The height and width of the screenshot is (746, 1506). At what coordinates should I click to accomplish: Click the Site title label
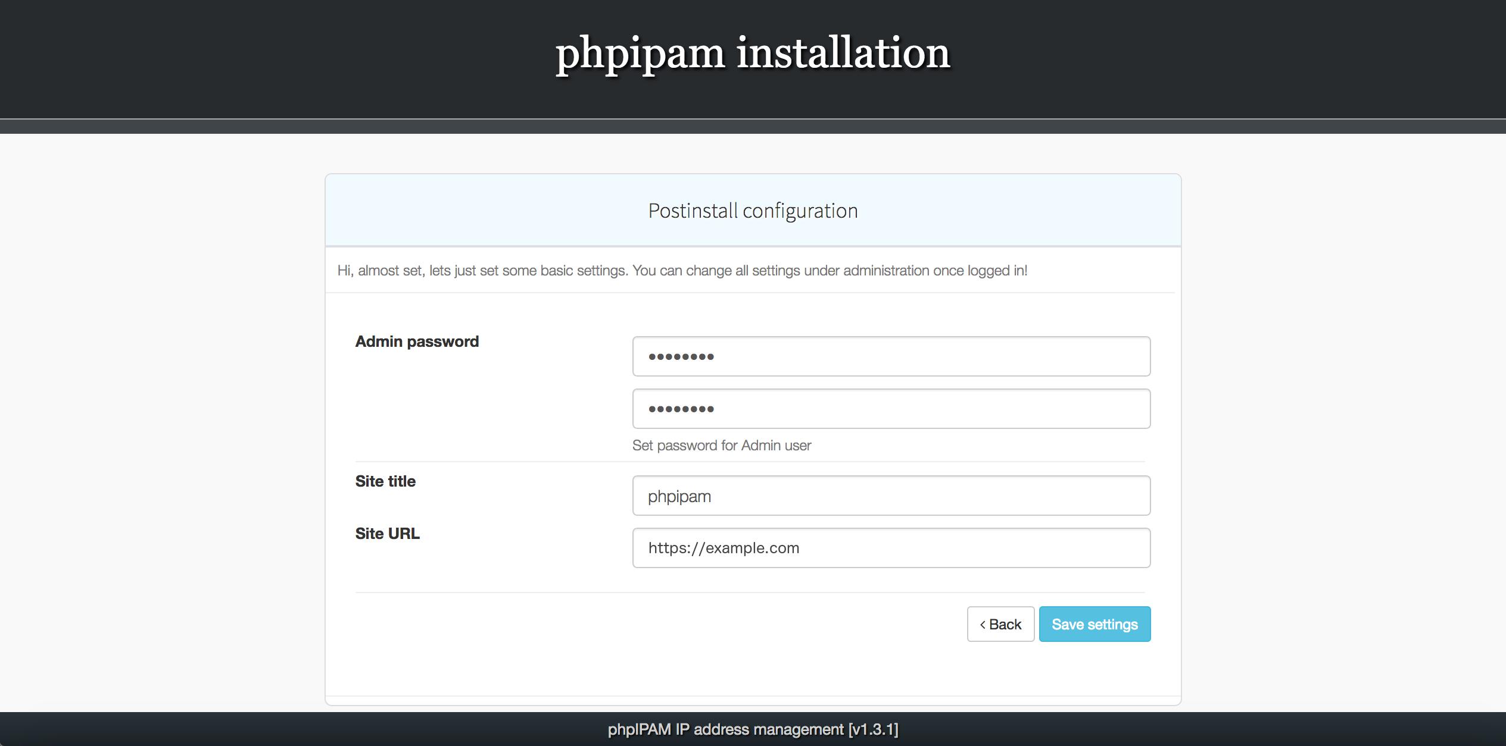385,481
